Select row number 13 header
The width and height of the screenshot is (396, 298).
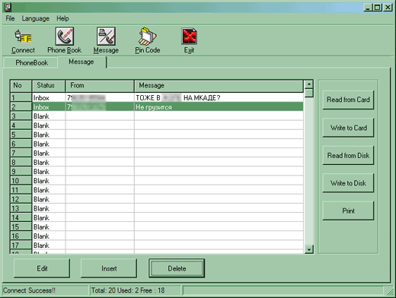[x=21, y=208]
